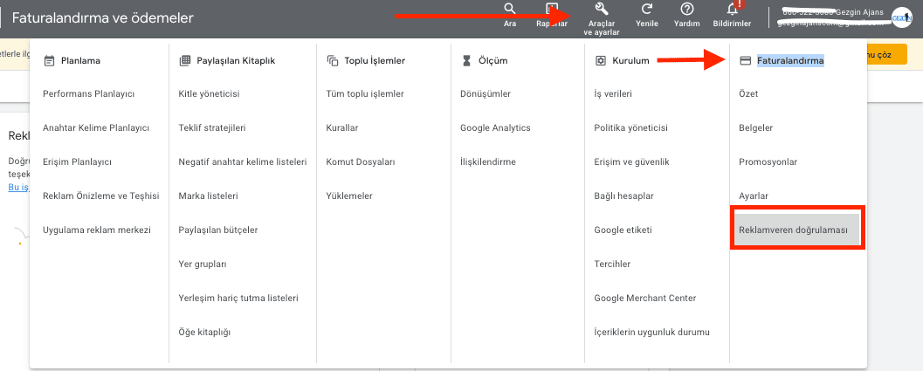Select Paylaşılan bütçeler
The image size is (923, 371).
[x=217, y=230]
